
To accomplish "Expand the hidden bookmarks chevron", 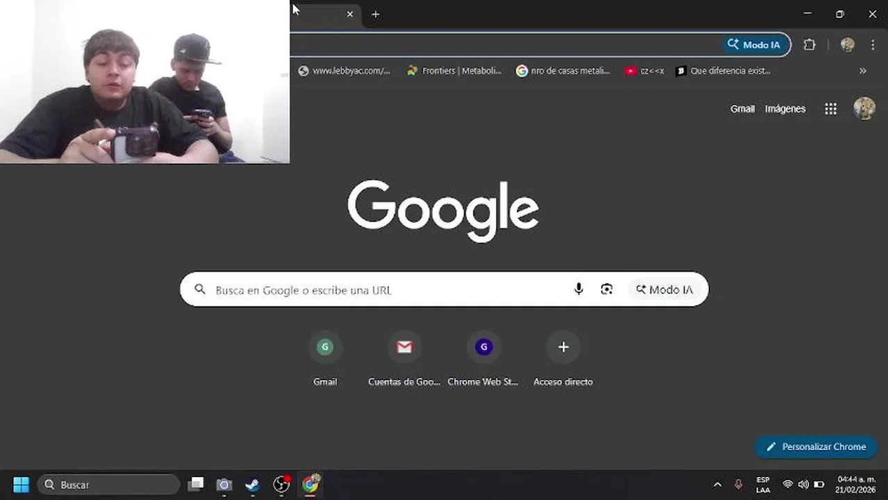I will point(862,70).
